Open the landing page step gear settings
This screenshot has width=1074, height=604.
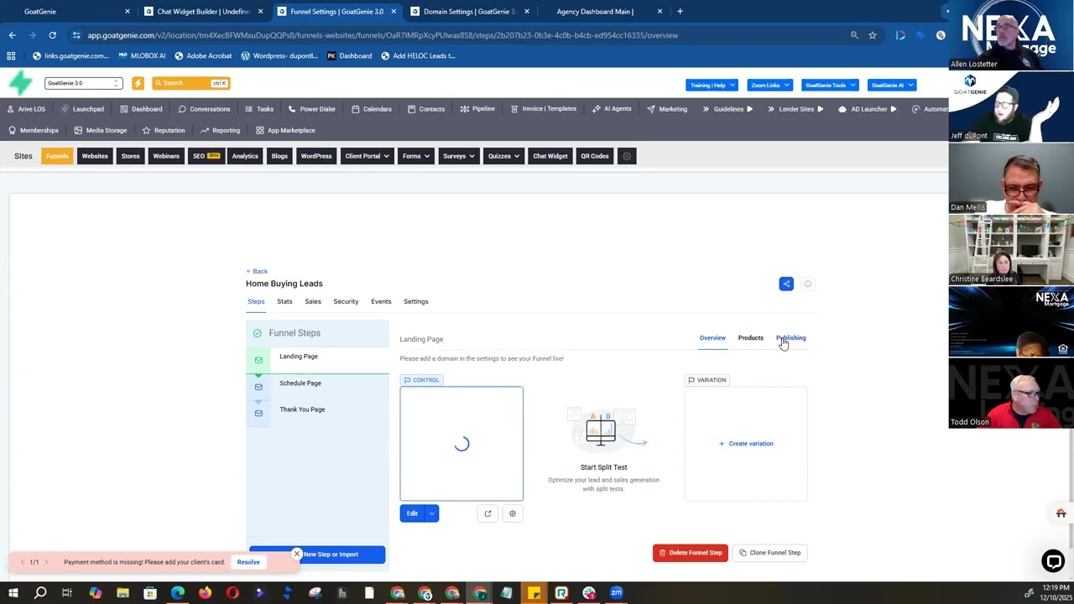[512, 513]
